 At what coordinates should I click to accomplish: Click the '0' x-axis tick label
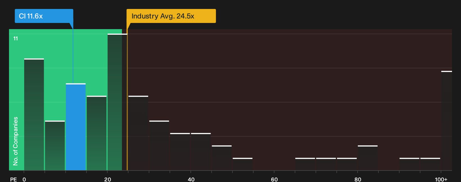click(24, 179)
